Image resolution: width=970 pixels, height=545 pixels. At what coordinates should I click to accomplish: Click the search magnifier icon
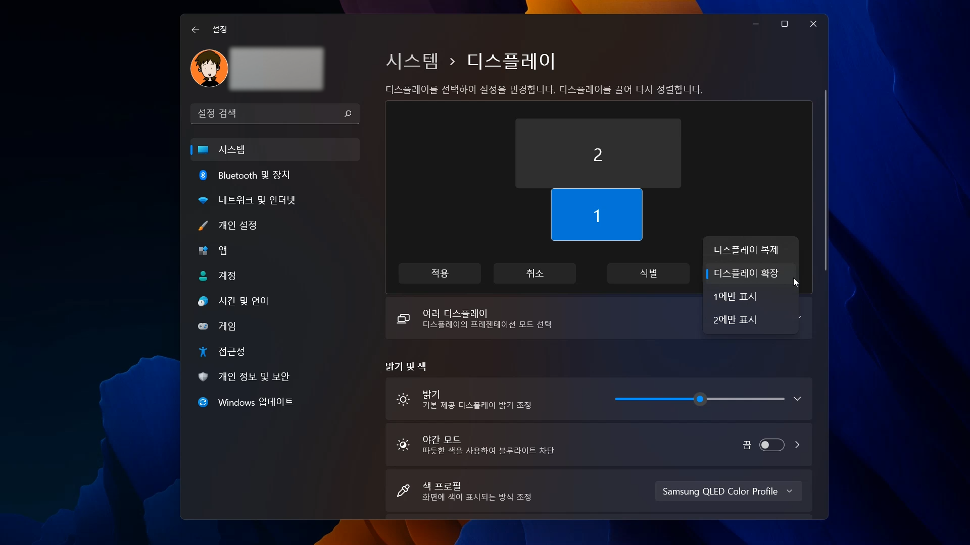[348, 114]
